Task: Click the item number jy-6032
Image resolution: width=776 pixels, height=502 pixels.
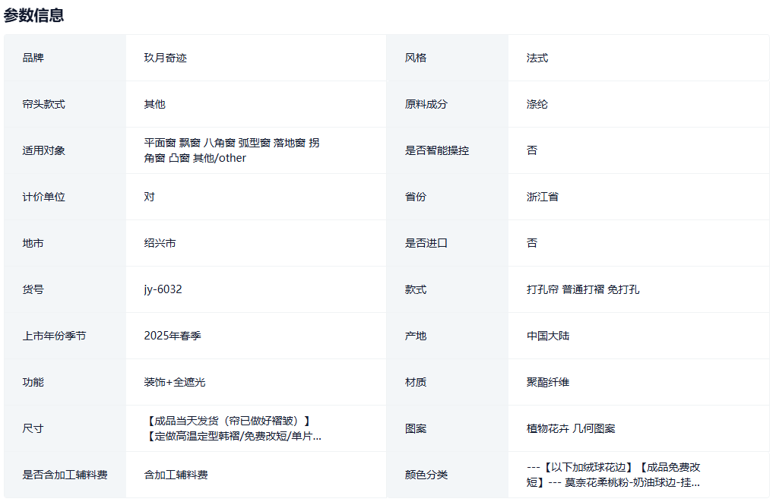Action: pyautogui.click(x=163, y=289)
